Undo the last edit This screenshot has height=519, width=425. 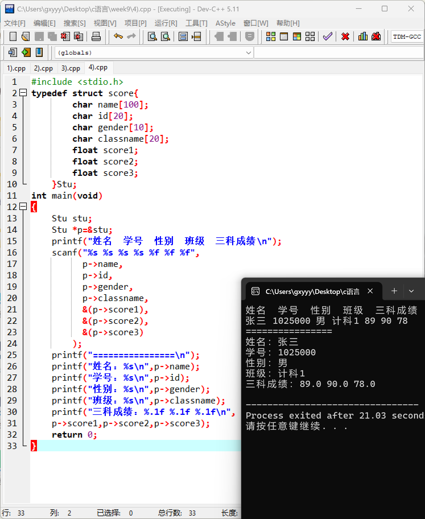pyautogui.click(x=118, y=36)
